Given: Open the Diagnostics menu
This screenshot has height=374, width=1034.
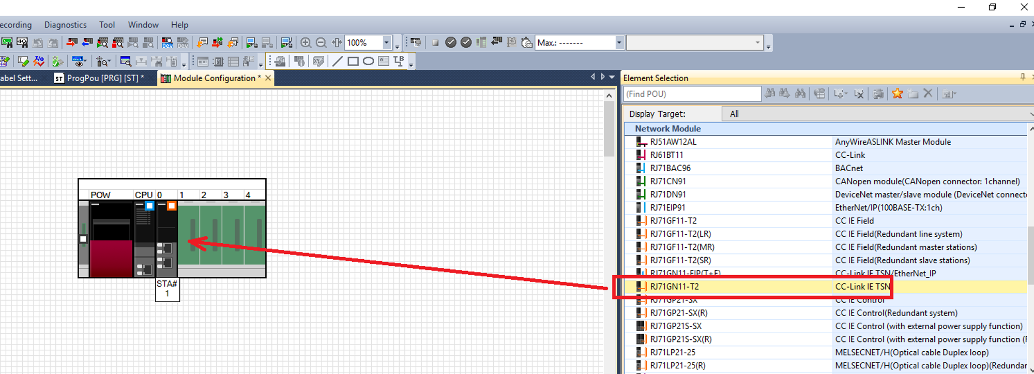Looking at the screenshot, I should point(66,25).
